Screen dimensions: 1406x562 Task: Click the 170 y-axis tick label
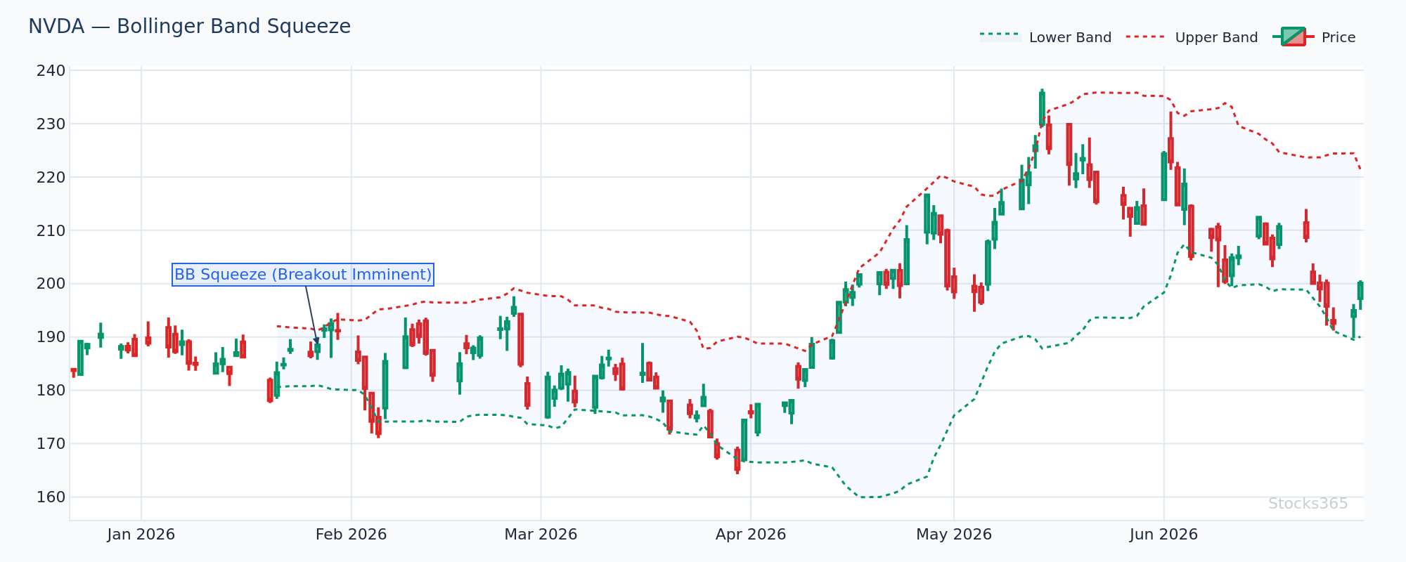[x=51, y=444]
